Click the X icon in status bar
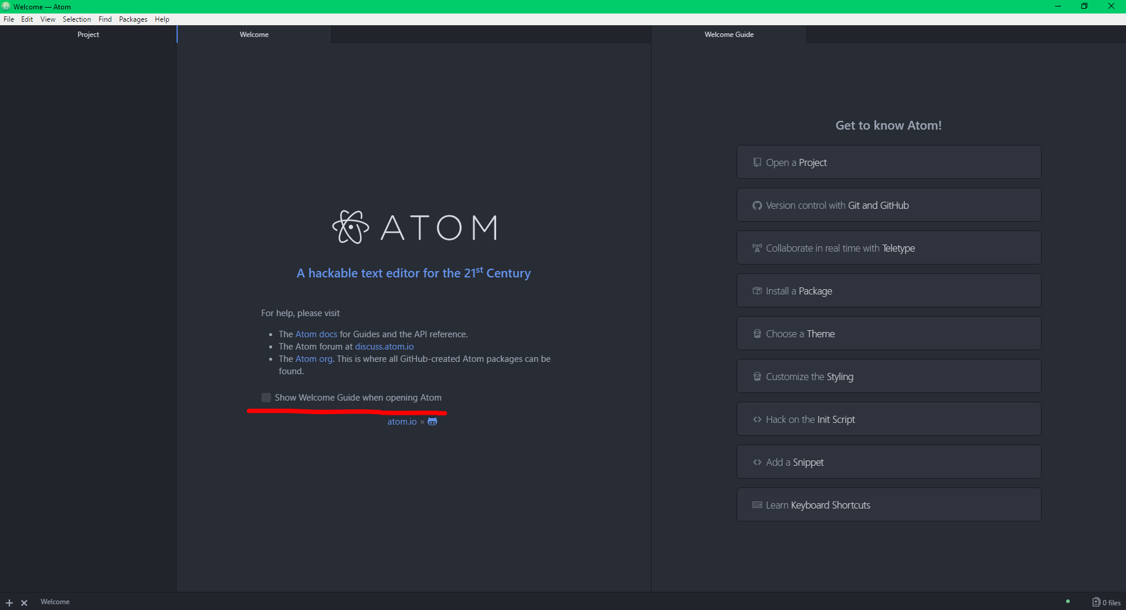1126x610 pixels. (x=24, y=602)
